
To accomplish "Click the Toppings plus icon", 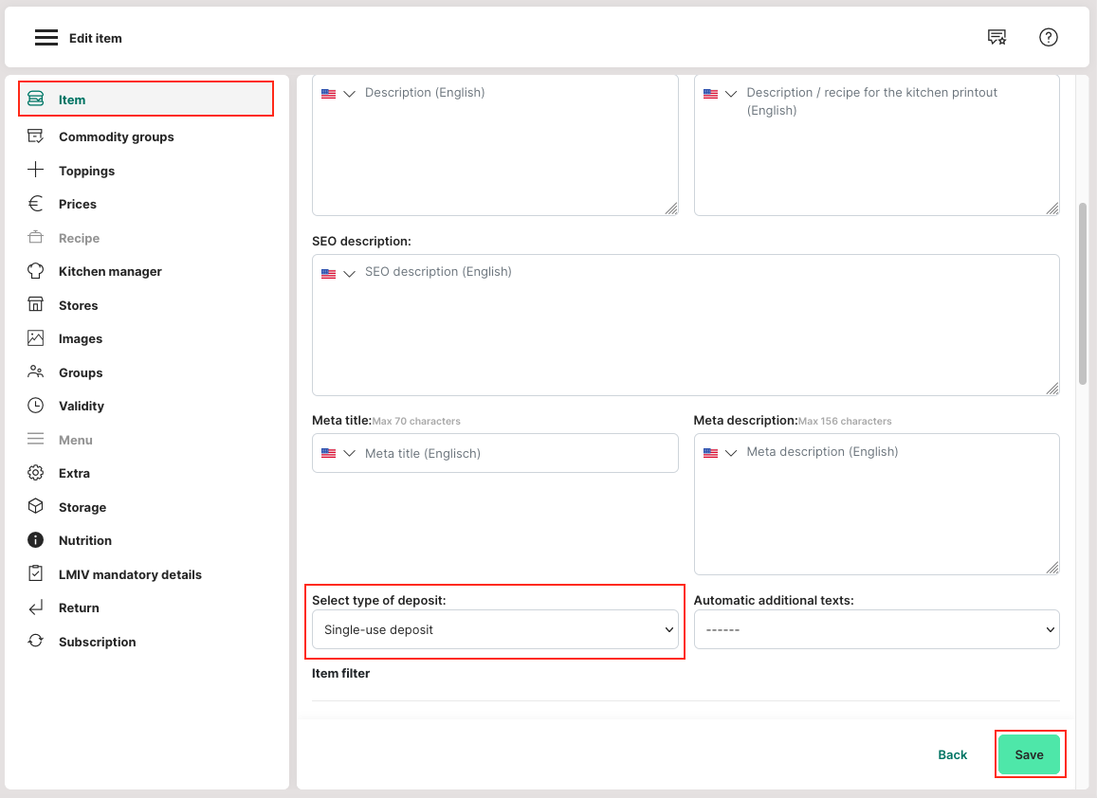I will click(x=35, y=171).
